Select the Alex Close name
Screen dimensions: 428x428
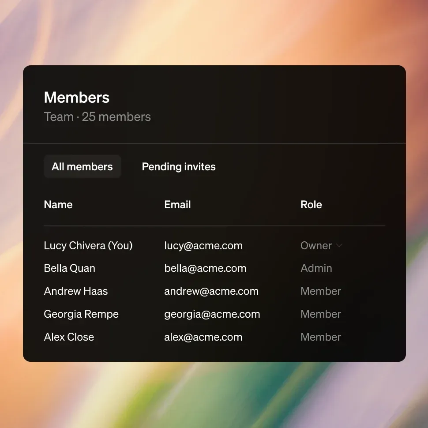(69, 337)
